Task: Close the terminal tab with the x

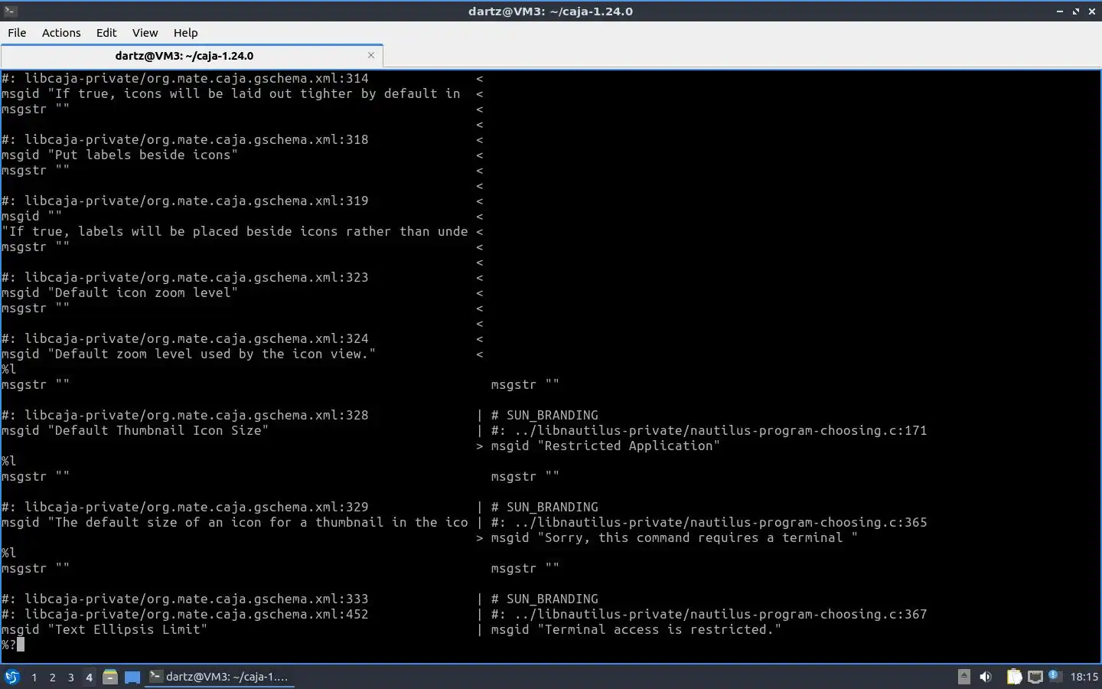Action: (x=371, y=55)
